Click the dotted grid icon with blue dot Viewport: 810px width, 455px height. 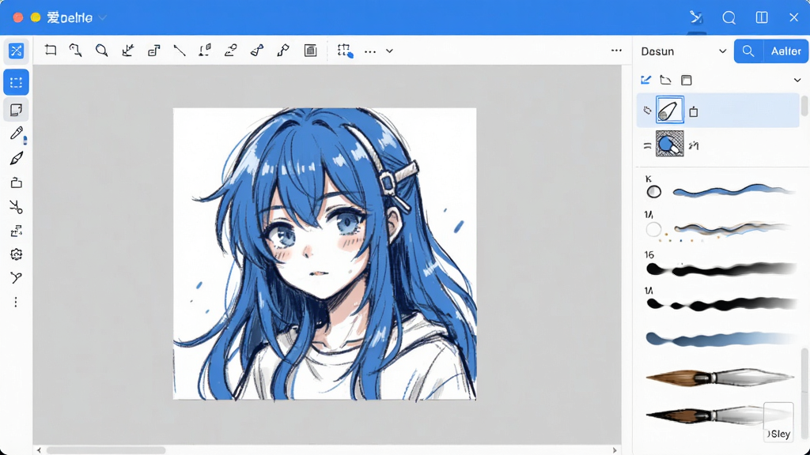click(x=345, y=51)
